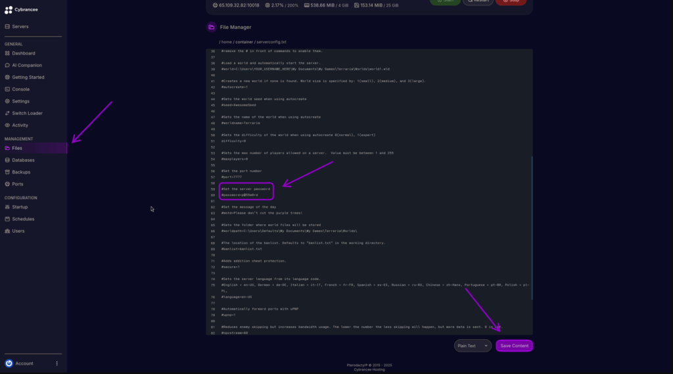The width and height of the screenshot is (673, 374).
Task: Place cursor on the #port=7777 line
Action: [x=231, y=177]
